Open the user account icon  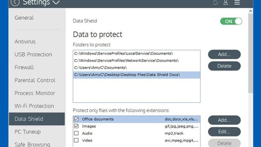click(226, 2)
